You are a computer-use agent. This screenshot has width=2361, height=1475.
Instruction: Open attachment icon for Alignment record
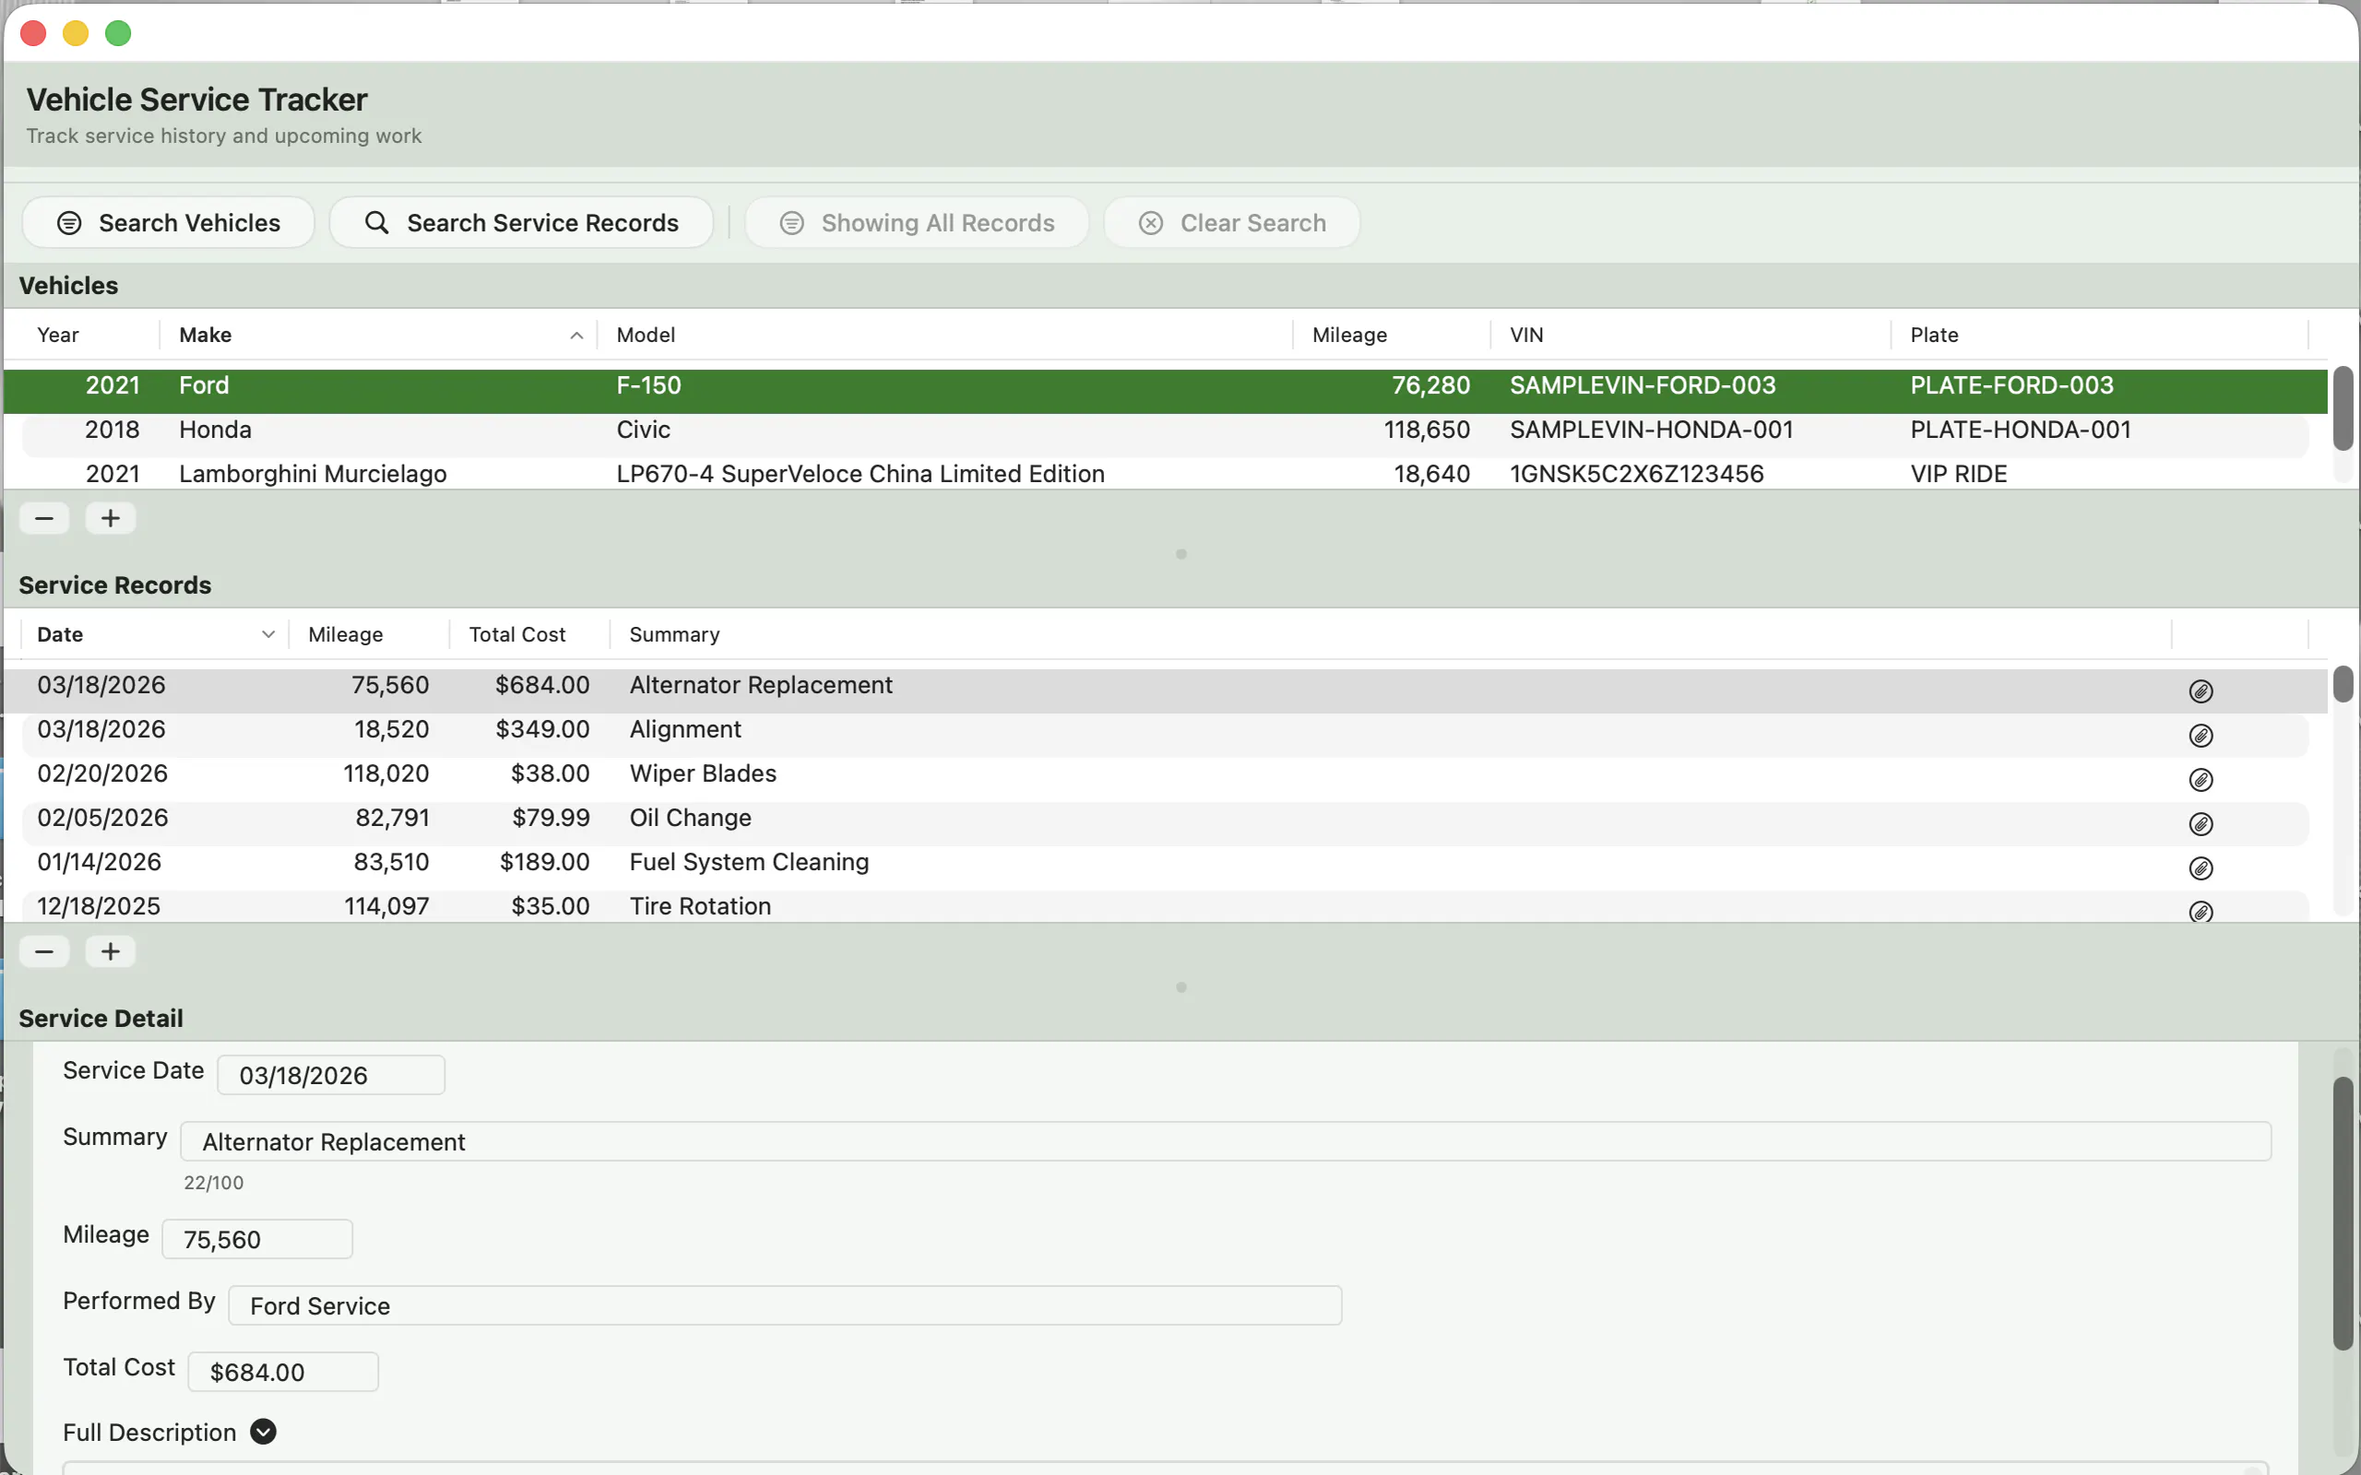[x=2200, y=735]
